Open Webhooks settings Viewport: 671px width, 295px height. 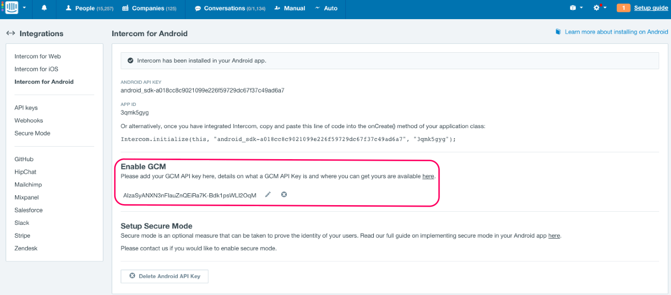tap(29, 120)
